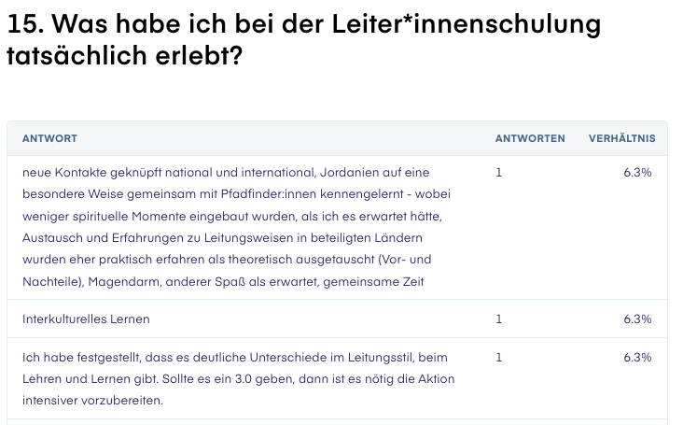This screenshot has width=683, height=425.
Task: Click the answer starting 'Ich habe festgestellt'
Action: pyautogui.click(x=238, y=379)
